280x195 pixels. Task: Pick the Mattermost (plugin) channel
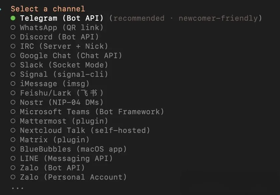point(13,121)
